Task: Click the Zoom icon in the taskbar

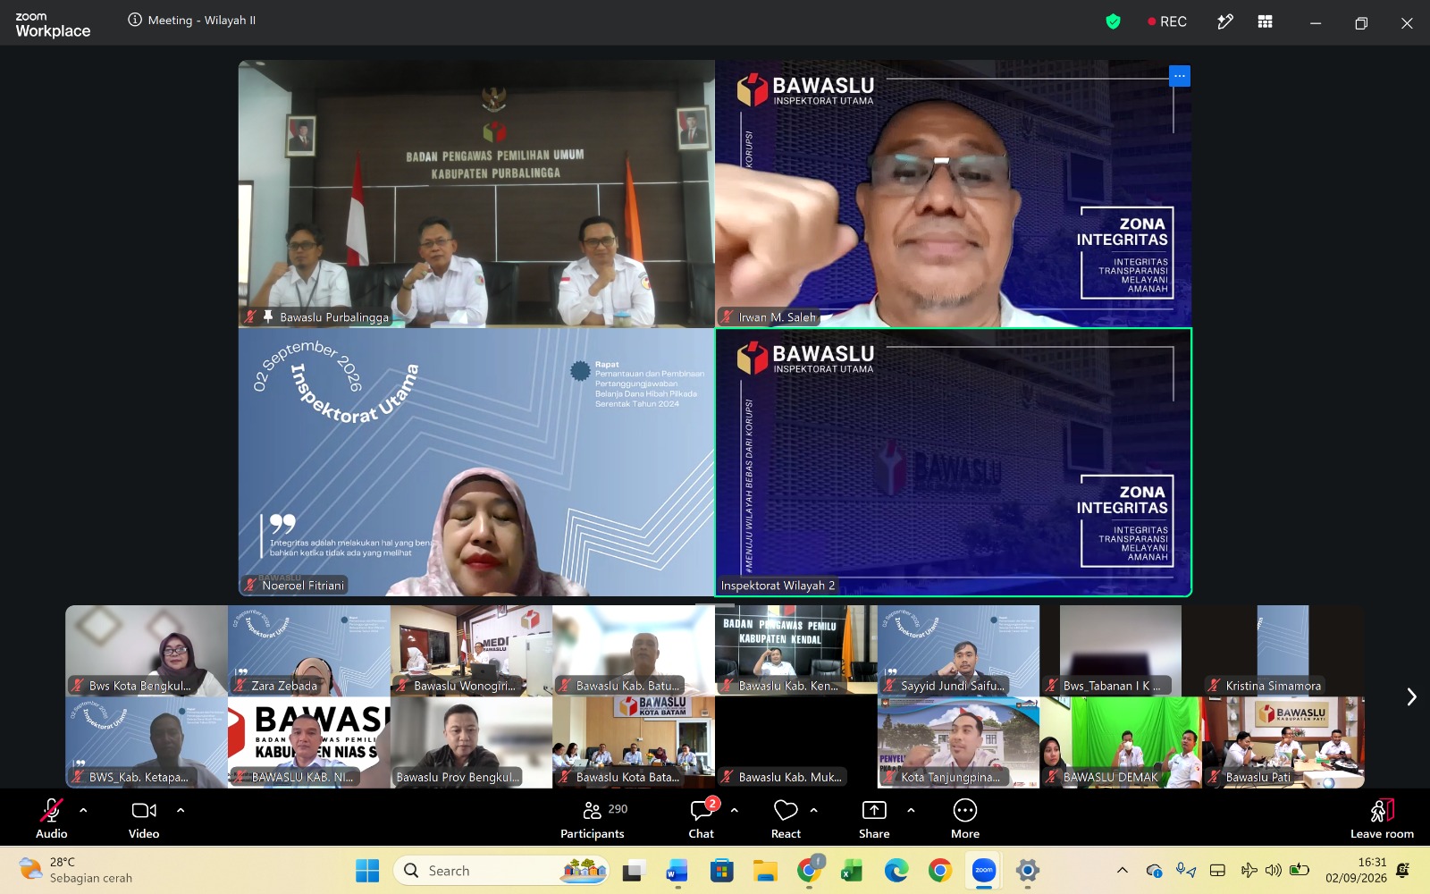Action: (984, 870)
